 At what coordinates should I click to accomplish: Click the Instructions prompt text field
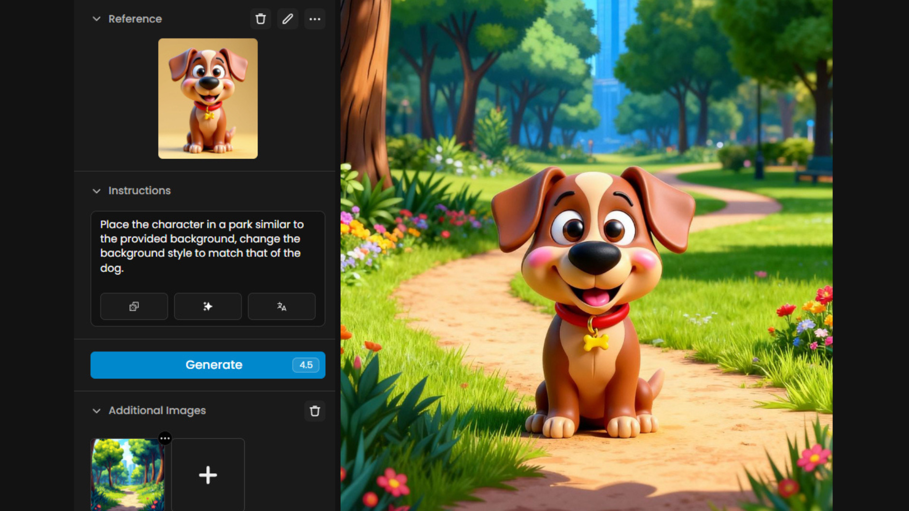(x=207, y=246)
